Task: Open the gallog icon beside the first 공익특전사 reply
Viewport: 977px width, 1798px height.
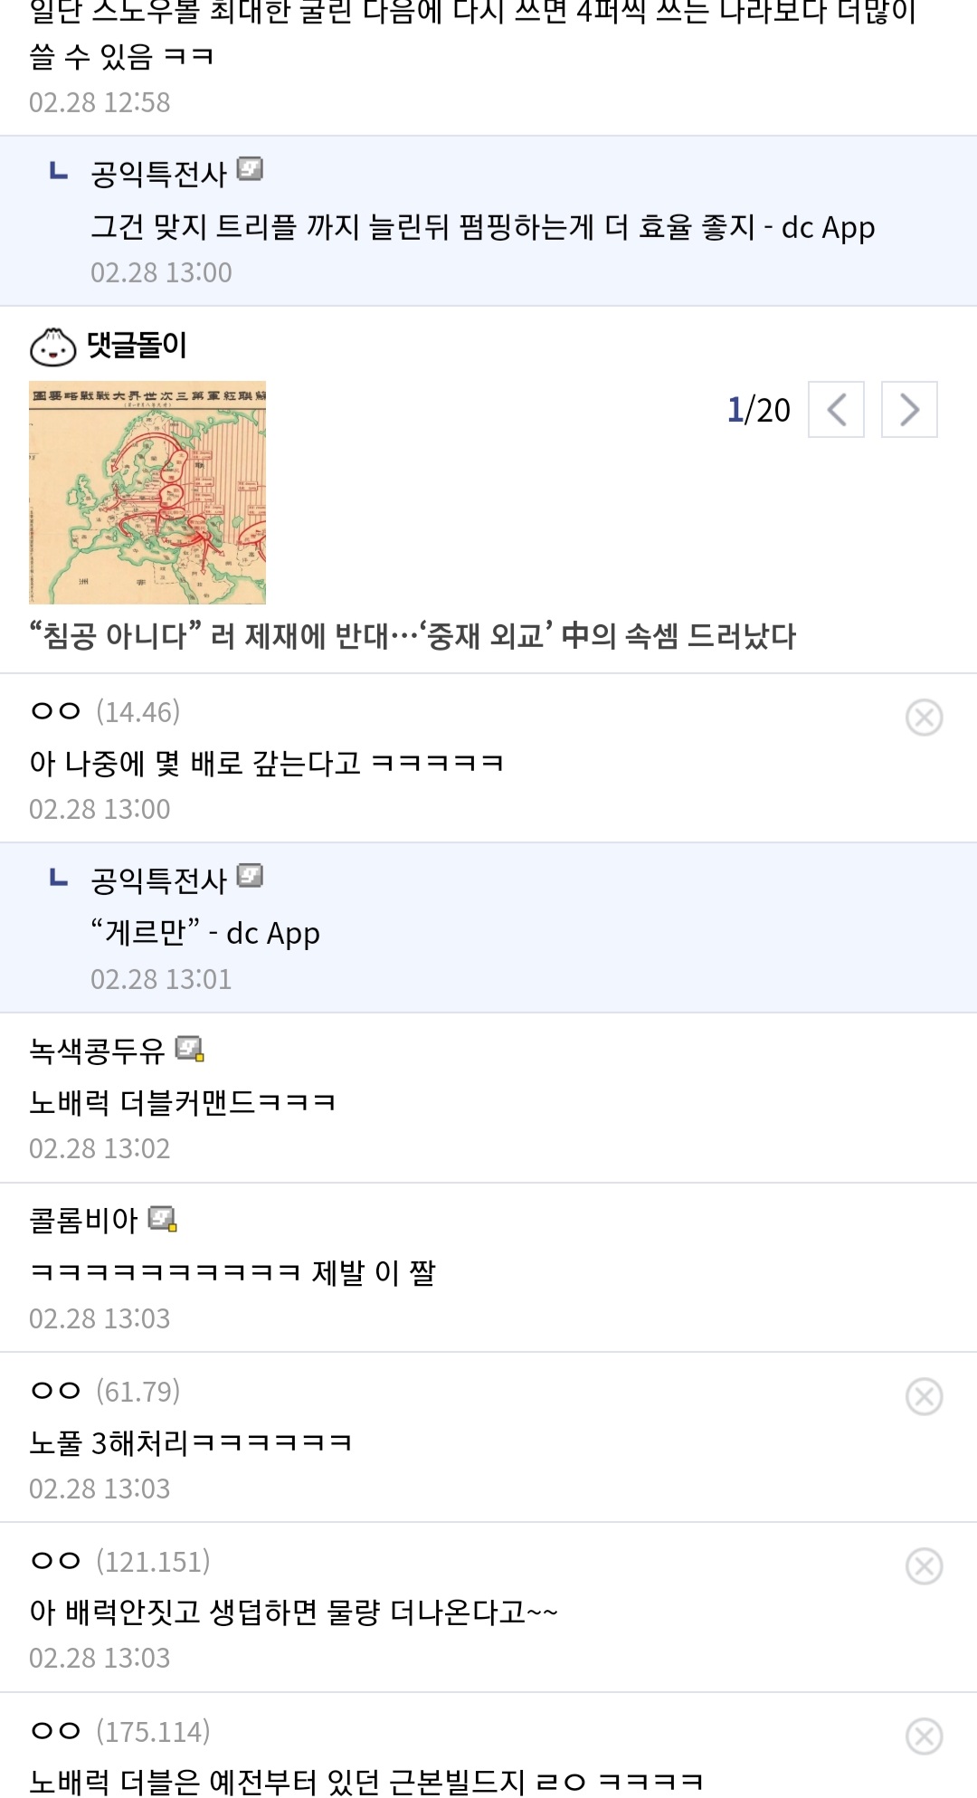Action: tap(250, 169)
